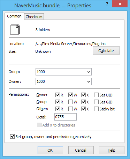Toggle Owner W permission checkbox
Image resolution: width=130 pixels, height=159 pixels.
click(x=70, y=95)
